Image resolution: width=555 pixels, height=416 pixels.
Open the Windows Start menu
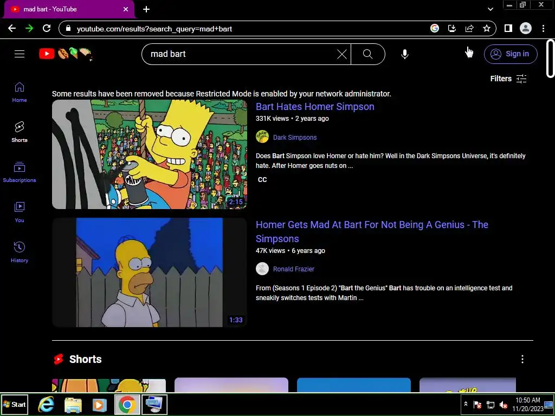14,404
